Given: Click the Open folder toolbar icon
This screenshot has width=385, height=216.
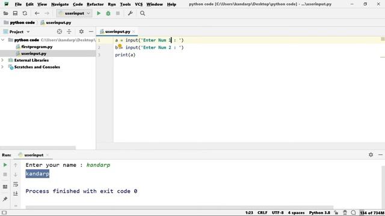Looking at the screenshot, I should tap(5, 13).
